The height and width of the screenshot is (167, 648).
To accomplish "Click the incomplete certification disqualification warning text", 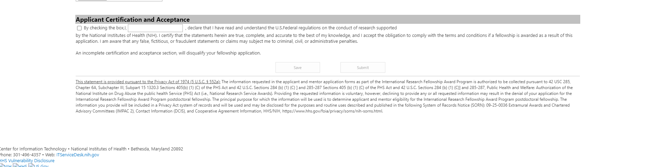I will [168, 53].
